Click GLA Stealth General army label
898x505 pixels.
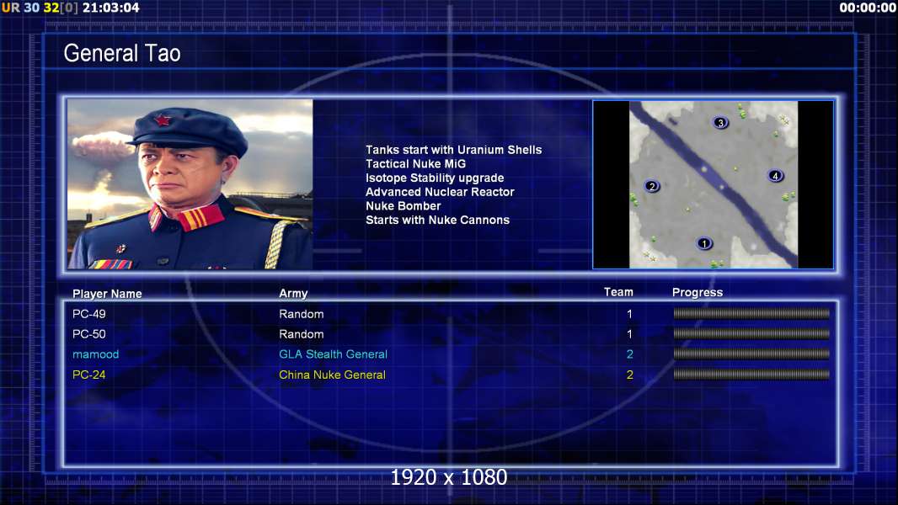tap(334, 354)
